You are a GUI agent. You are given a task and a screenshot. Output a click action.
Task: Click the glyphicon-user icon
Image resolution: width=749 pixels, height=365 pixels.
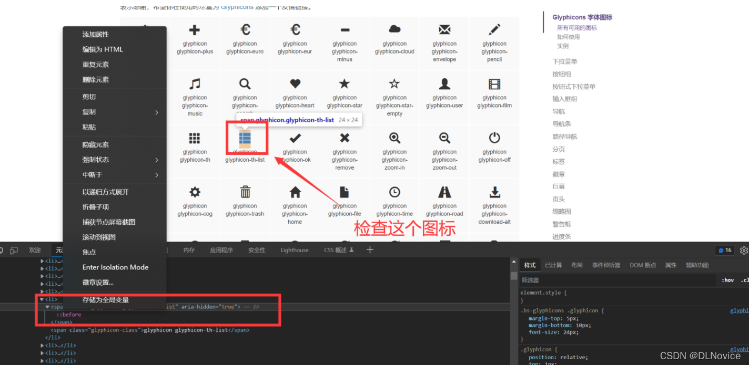click(x=444, y=84)
